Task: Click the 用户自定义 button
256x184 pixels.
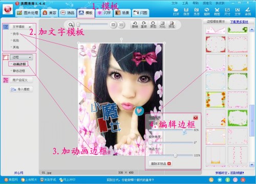Action: [21, 80]
